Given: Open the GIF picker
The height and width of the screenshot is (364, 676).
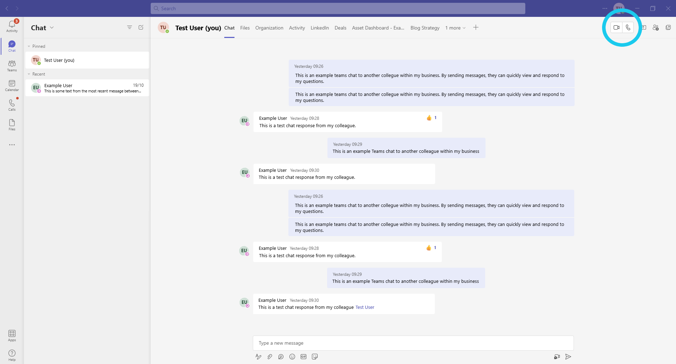Looking at the screenshot, I should point(303,357).
